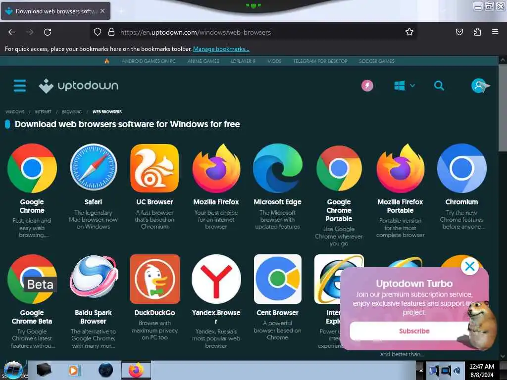This screenshot has height=380, width=507.
Task: Go to the Uptodown logo homepage
Action: coord(79,86)
